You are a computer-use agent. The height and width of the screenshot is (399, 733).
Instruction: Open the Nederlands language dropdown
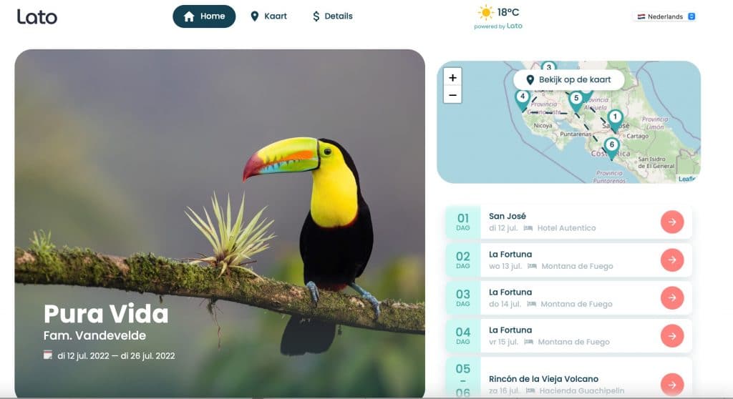666,16
